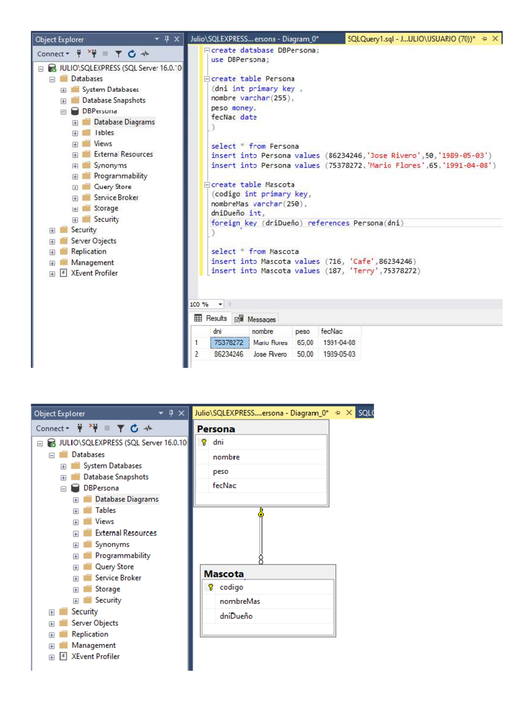Open the 100 % zoom dropdown
512x724 pixels.
pos(220,304)
